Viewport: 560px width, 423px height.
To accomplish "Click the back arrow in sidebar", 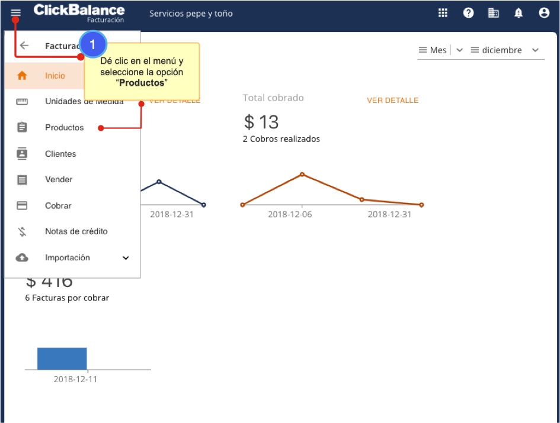I will [x=24, y=46].
